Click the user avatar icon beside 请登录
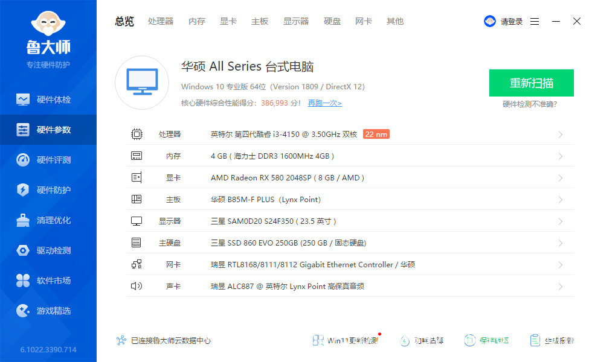The image size is (592, 362). coord(490,21)
